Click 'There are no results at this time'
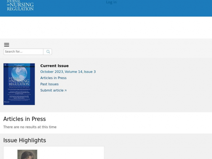The height and width of the screenshot is (159, 212). pos(30,127)
